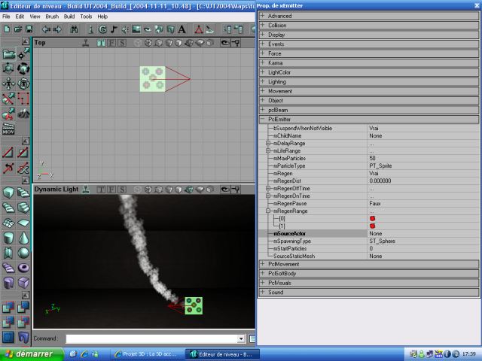The height and width of the screenshot is (361, 482).
Task: Click the red swatch of mRegenRange [0]
Action: pos(372,218)
